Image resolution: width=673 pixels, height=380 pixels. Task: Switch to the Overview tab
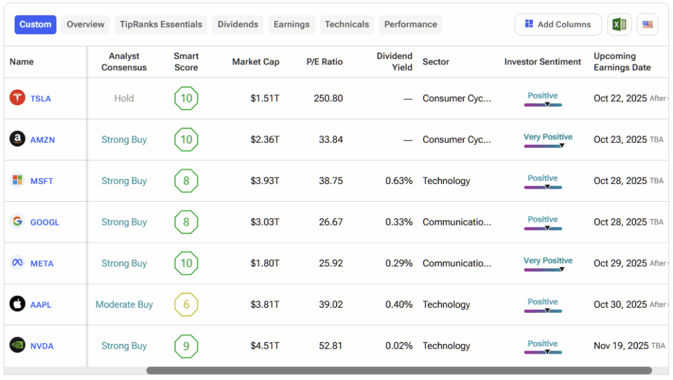(85, 24)
